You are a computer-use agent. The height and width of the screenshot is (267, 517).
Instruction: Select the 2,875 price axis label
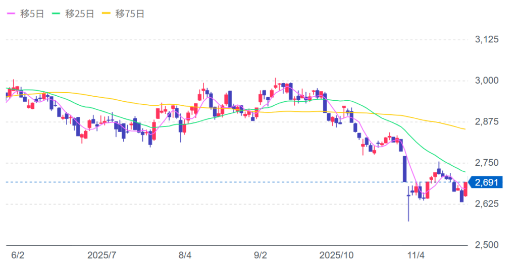tap(488, 122)
